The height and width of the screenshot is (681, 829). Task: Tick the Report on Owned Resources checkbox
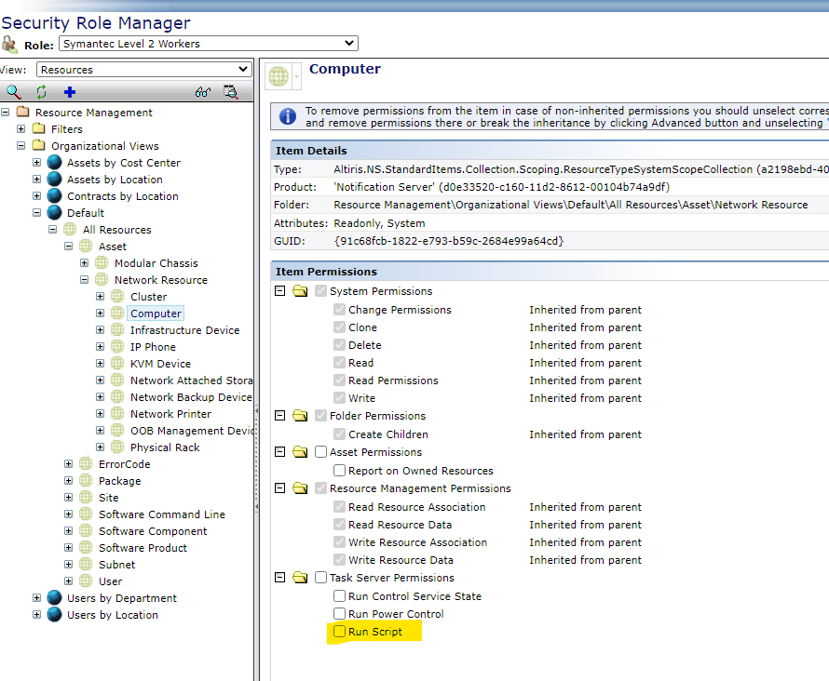coord(340,471)
